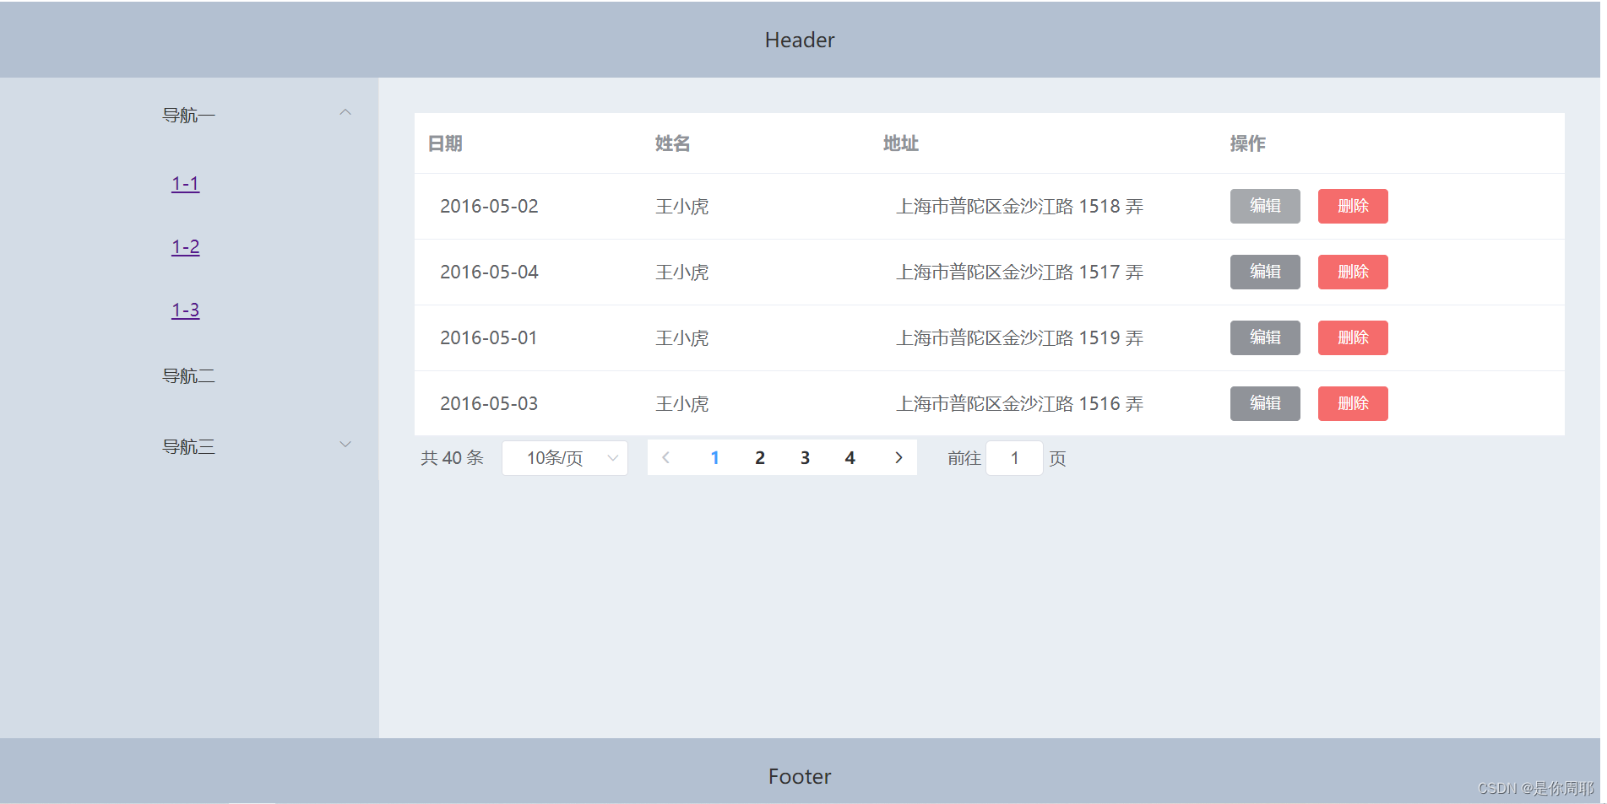
Task: Click the dropdown arrow on 10条/页 selector
Action: pos(612,458)
